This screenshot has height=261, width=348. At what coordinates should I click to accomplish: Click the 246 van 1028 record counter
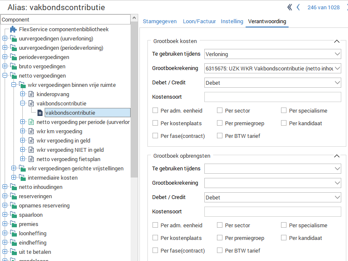coord(323,8)
